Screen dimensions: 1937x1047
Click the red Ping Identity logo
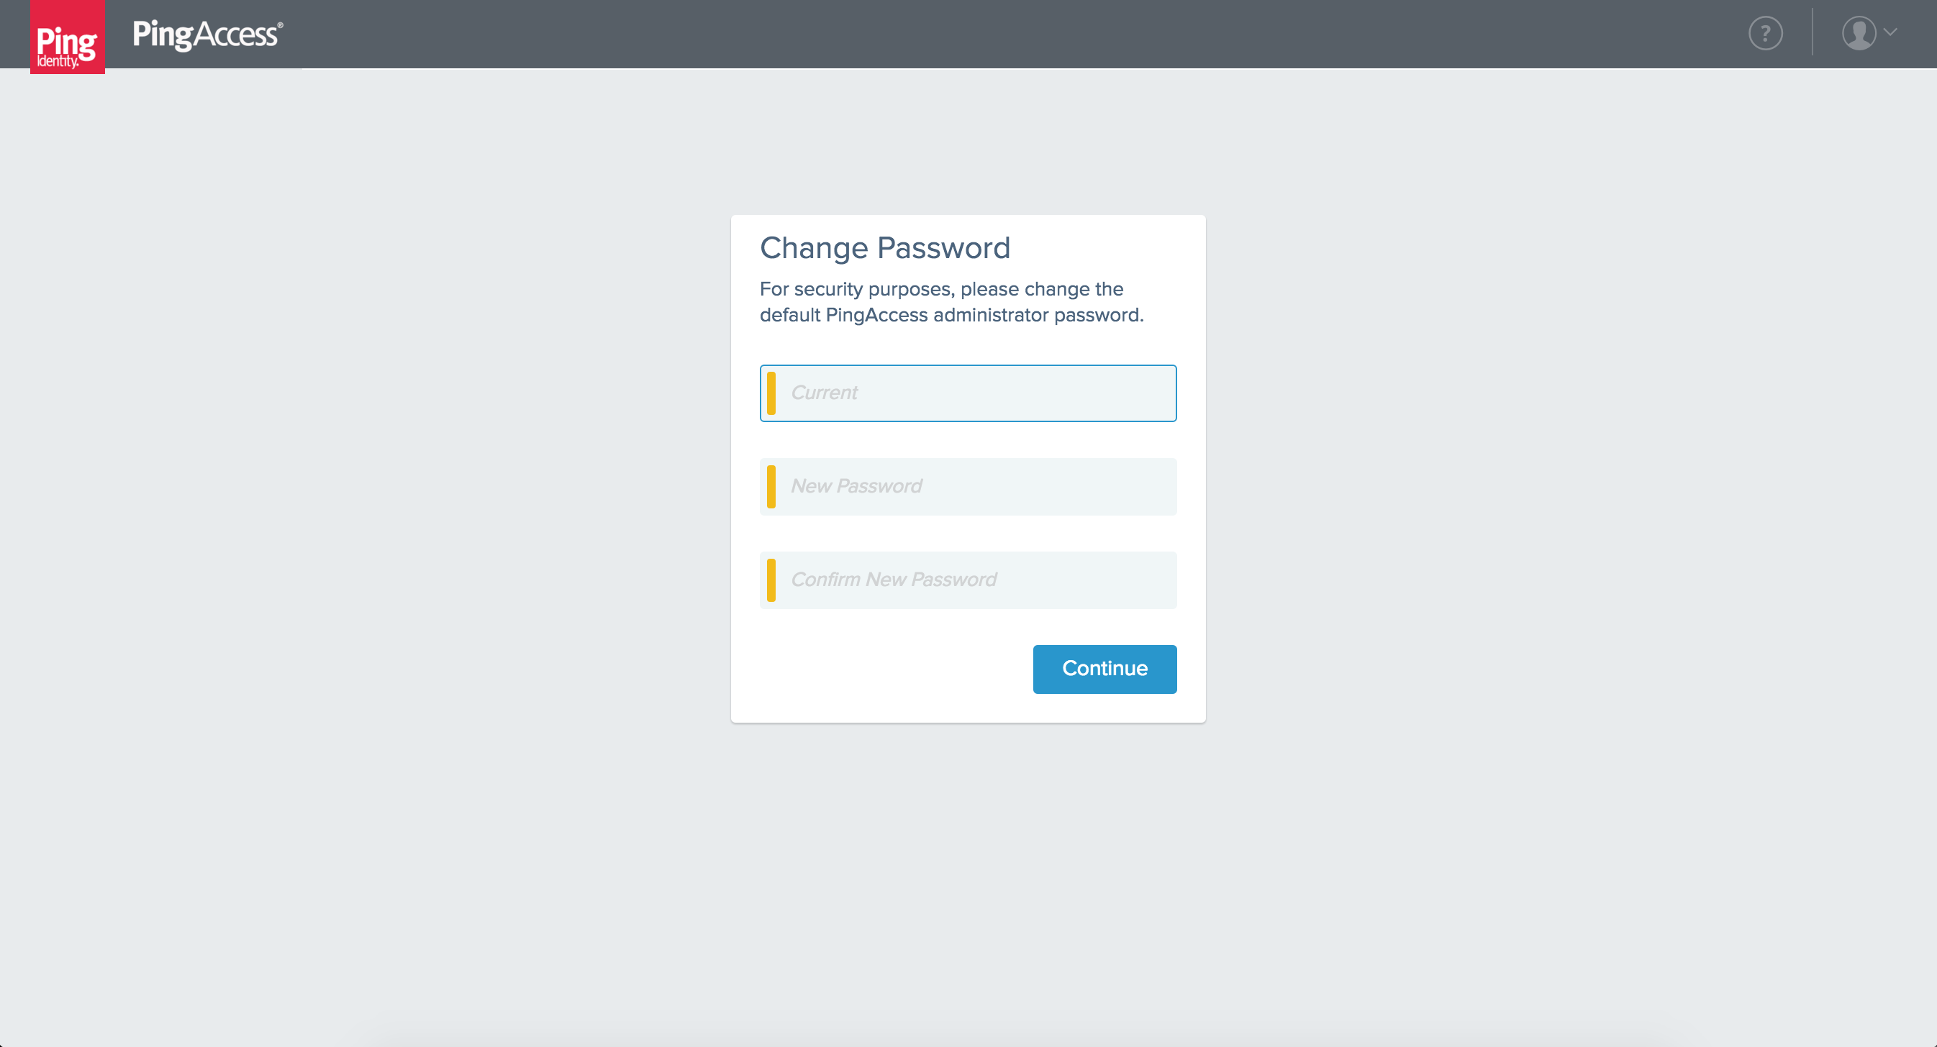point(67,37)
